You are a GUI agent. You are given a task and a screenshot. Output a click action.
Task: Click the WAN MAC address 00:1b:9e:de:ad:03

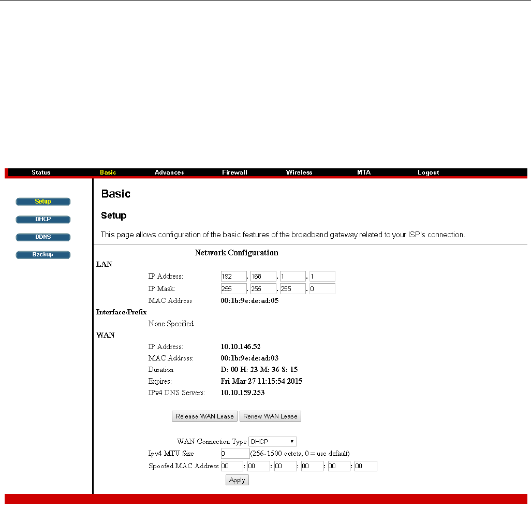pos(249,358)
